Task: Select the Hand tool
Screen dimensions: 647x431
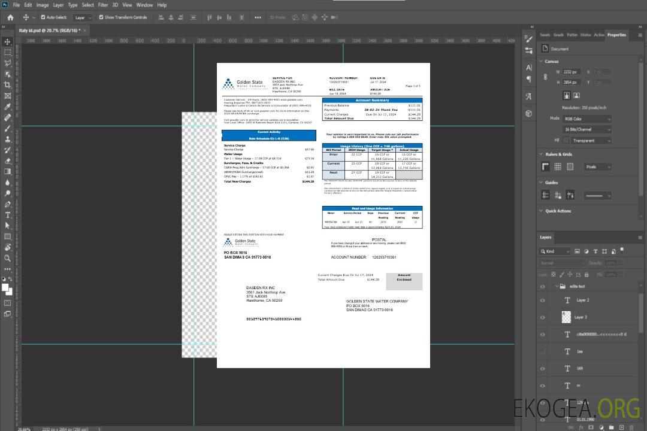Action: click(7, 247)
